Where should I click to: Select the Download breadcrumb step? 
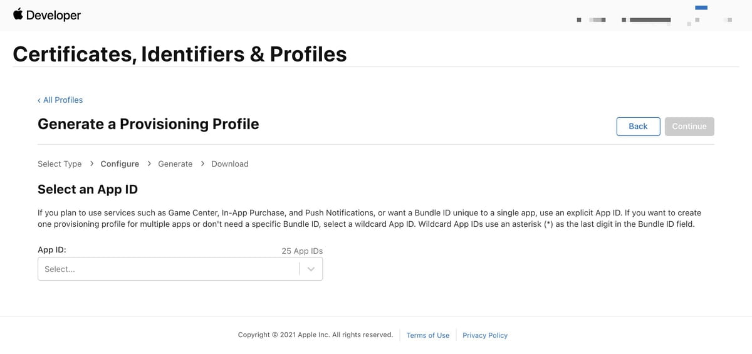point(230,164)
